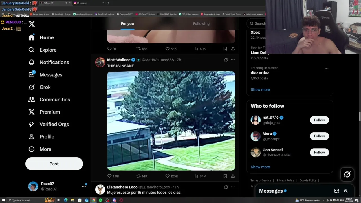Switch to the Instagram browser tab
This screenshot has height=203, width=361.
[89, 3]
